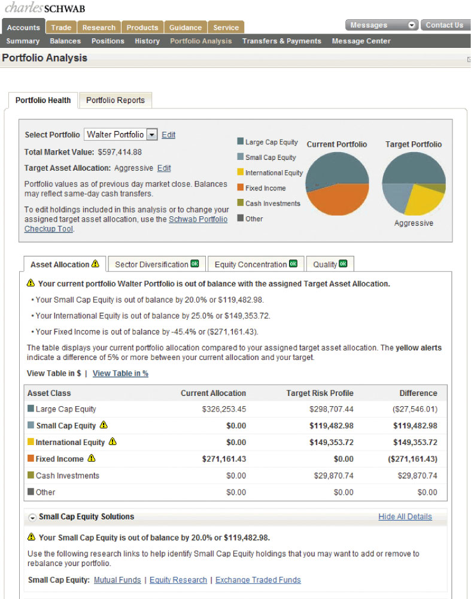This screenshot has height=599, width=471.
Task: Click the Charles Schwab logo
Action: [x=45, y=8]
